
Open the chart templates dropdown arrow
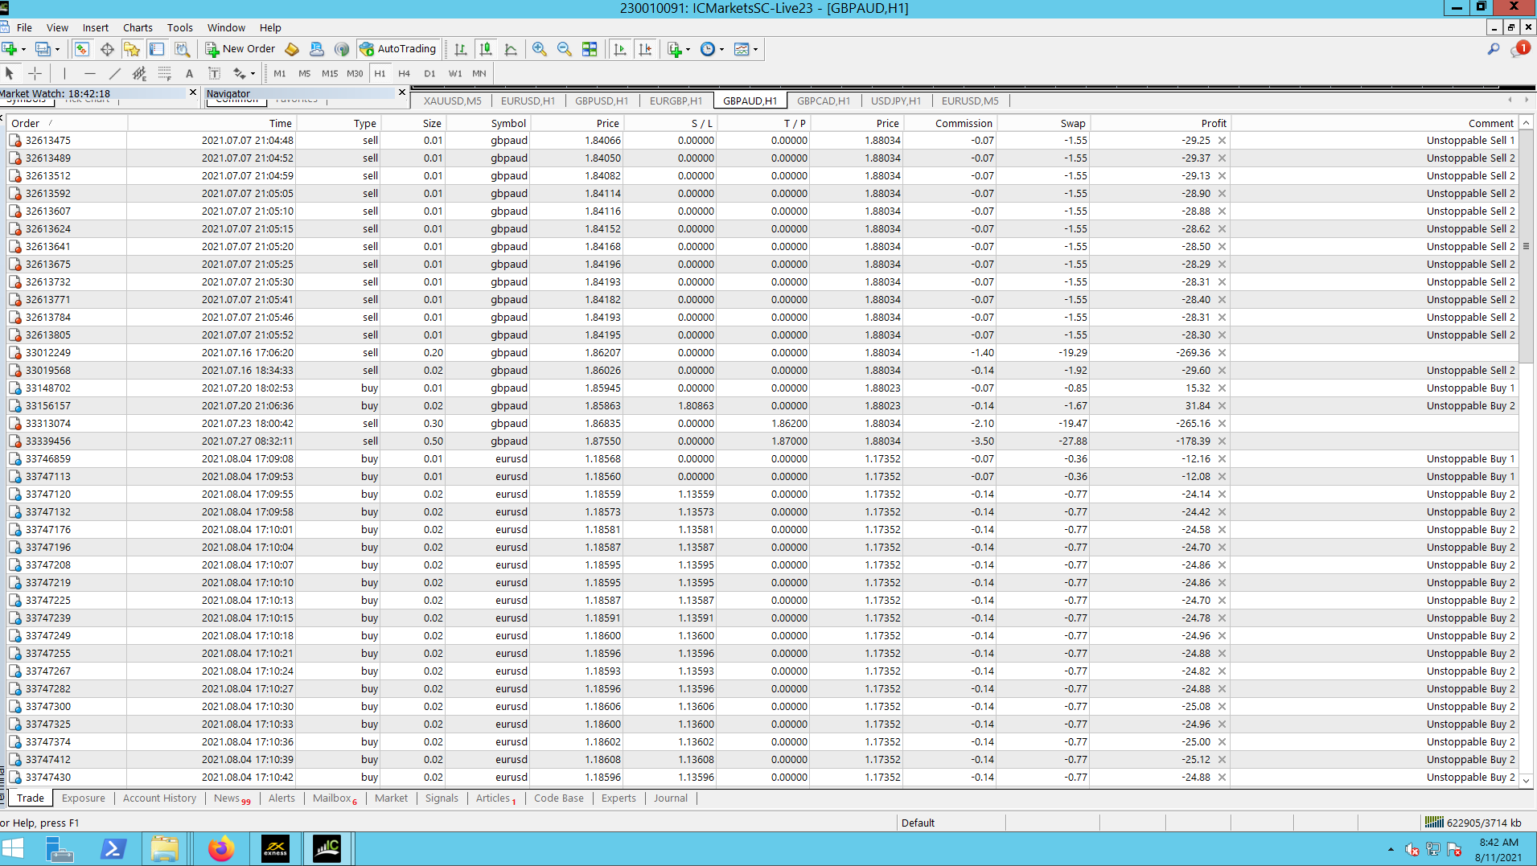[x=755, y=50]
